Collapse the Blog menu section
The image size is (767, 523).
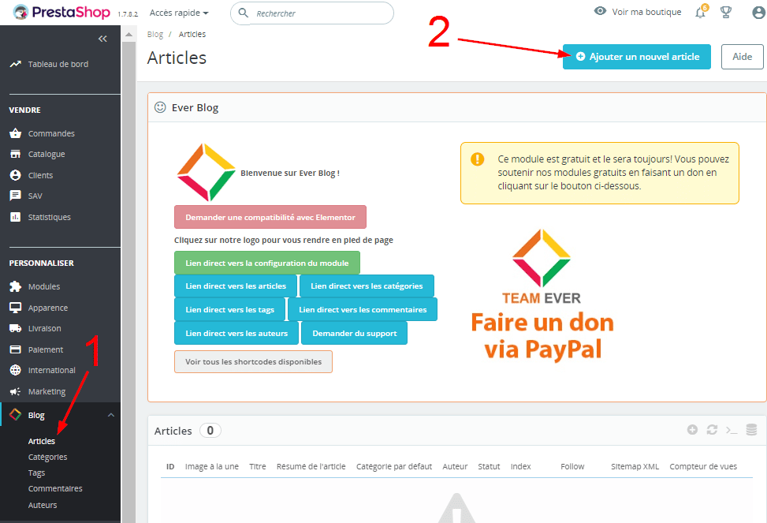click(110, 415)
